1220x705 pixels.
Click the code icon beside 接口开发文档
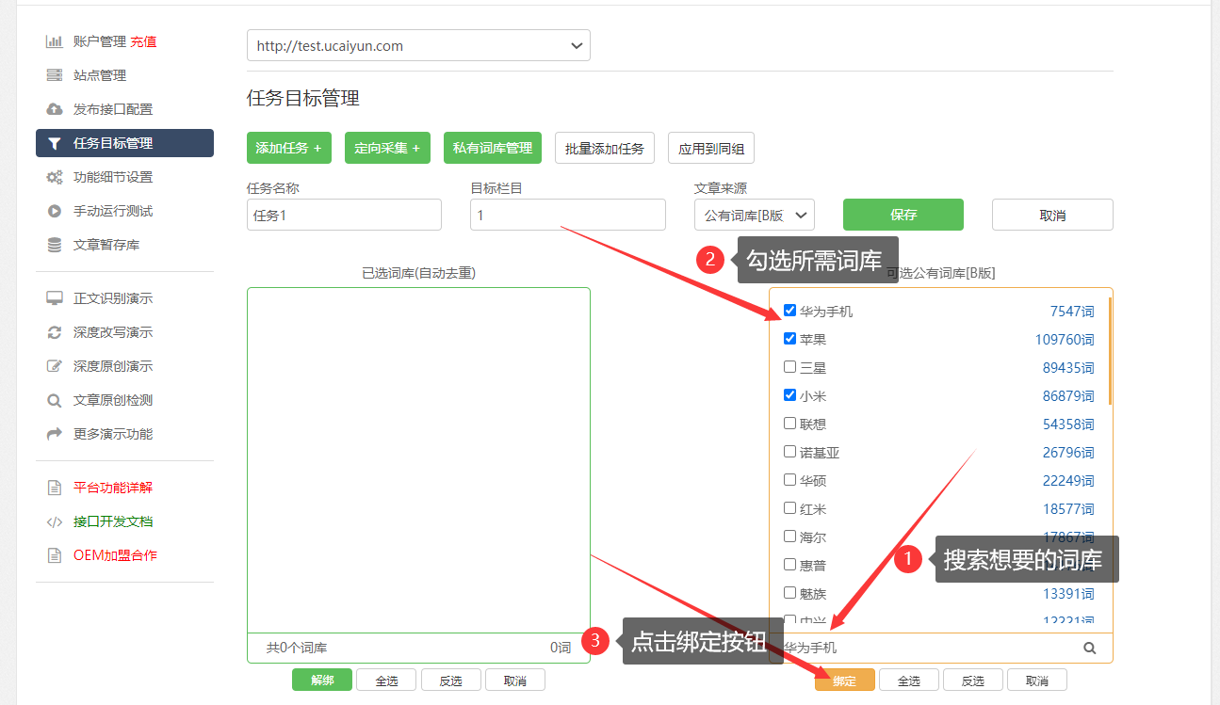pos(55,521)
